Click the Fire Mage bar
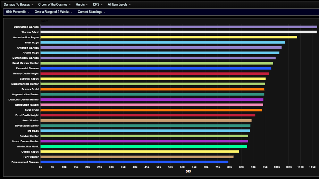 click(145, 131)
